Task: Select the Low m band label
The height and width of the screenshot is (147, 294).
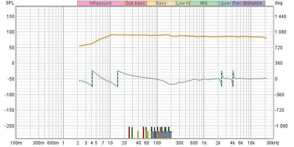Action: tap(183, 3)
